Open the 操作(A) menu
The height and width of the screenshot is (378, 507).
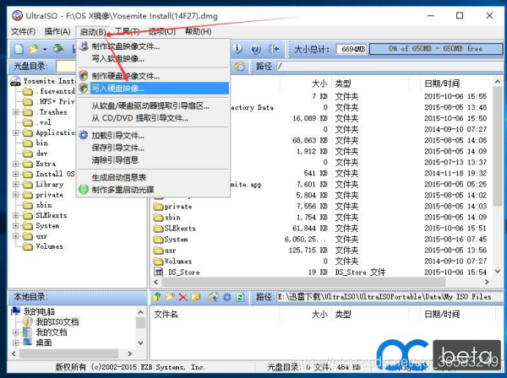coord(57,31)
